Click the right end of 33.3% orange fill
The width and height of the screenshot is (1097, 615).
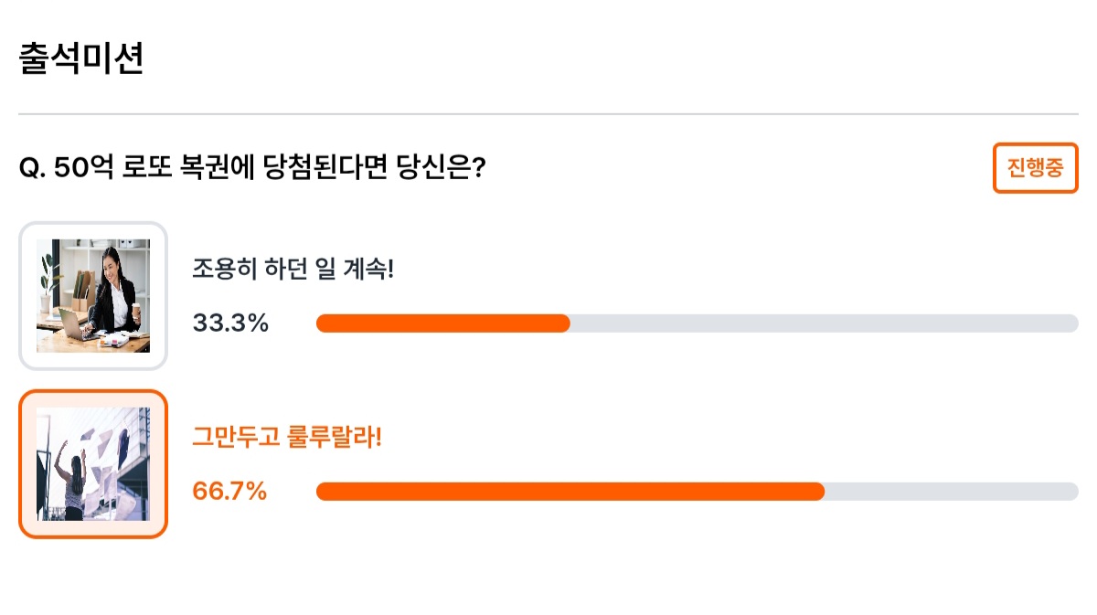click(564, 323)
